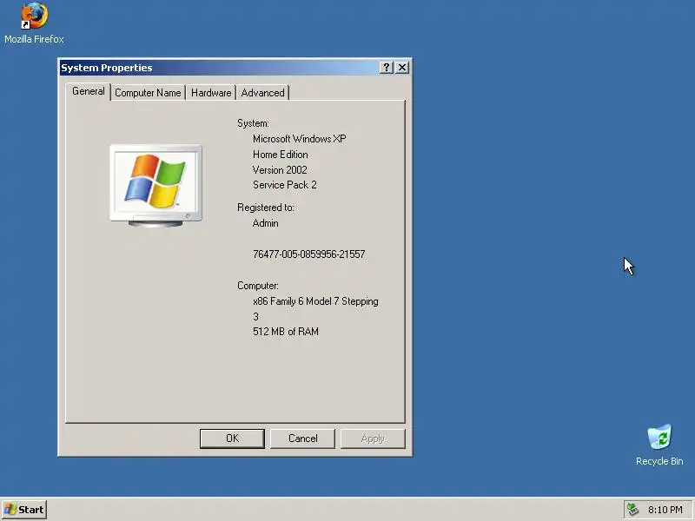The height and width of the screenshot is (521, 695).
Task: Click the registered user name 'Admin'
Action: (265, 223)
